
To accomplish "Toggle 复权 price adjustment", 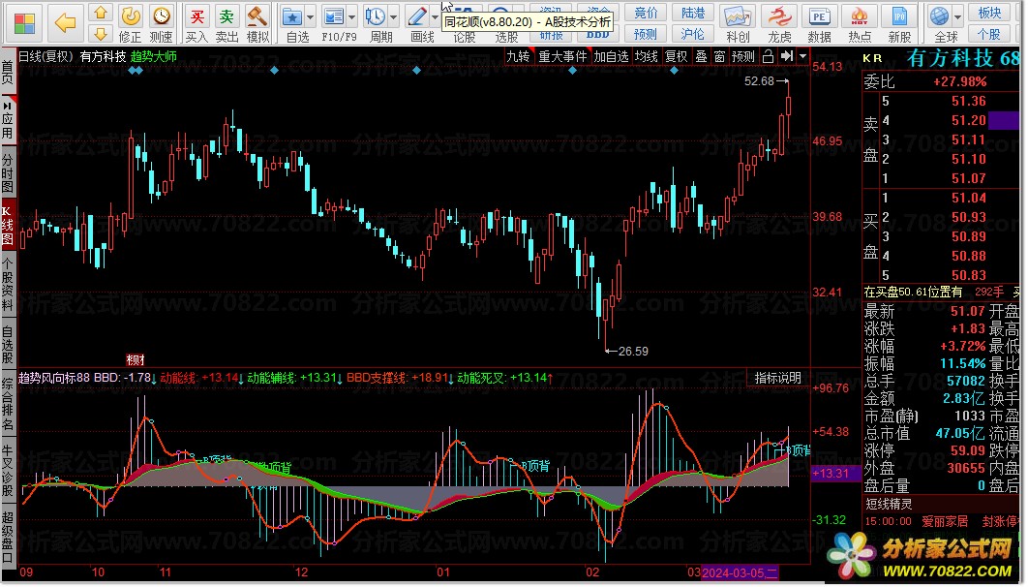I will [x=676, y=57].
